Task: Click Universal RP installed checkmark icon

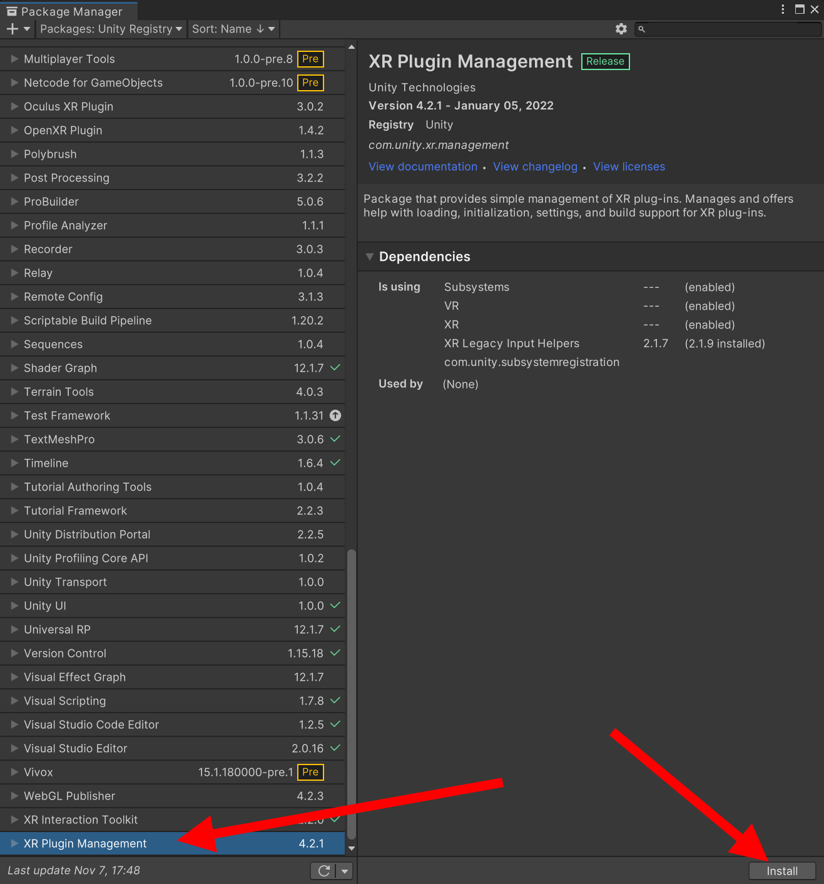Action: coord(335,629)
